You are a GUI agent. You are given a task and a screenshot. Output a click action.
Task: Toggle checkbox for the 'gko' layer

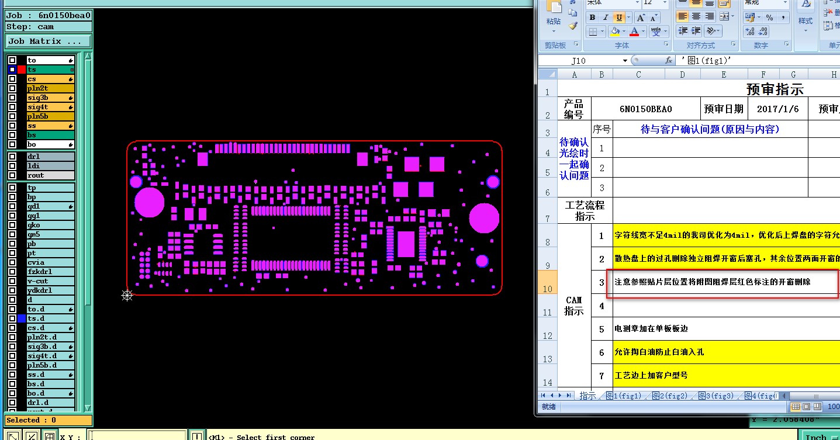pyautogui.click(x=12, y=225)
